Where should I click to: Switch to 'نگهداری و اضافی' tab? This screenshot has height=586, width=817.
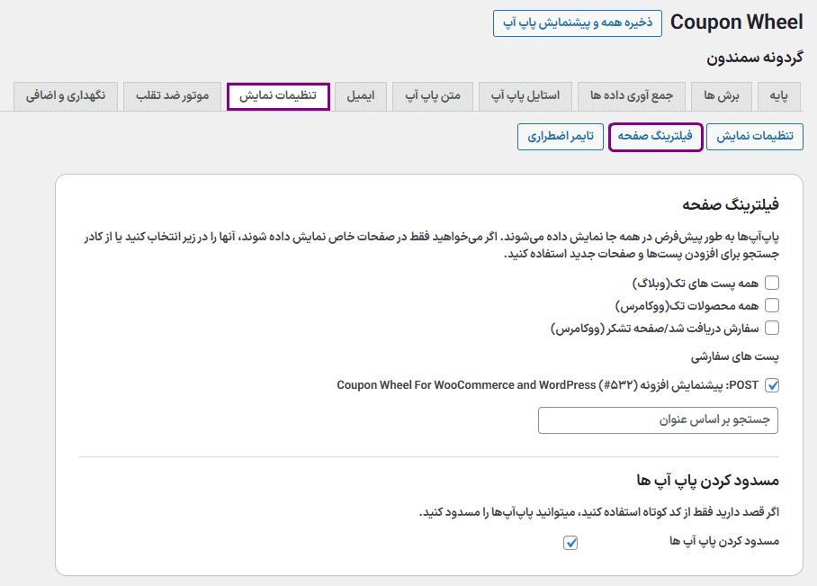pos(66,96)
